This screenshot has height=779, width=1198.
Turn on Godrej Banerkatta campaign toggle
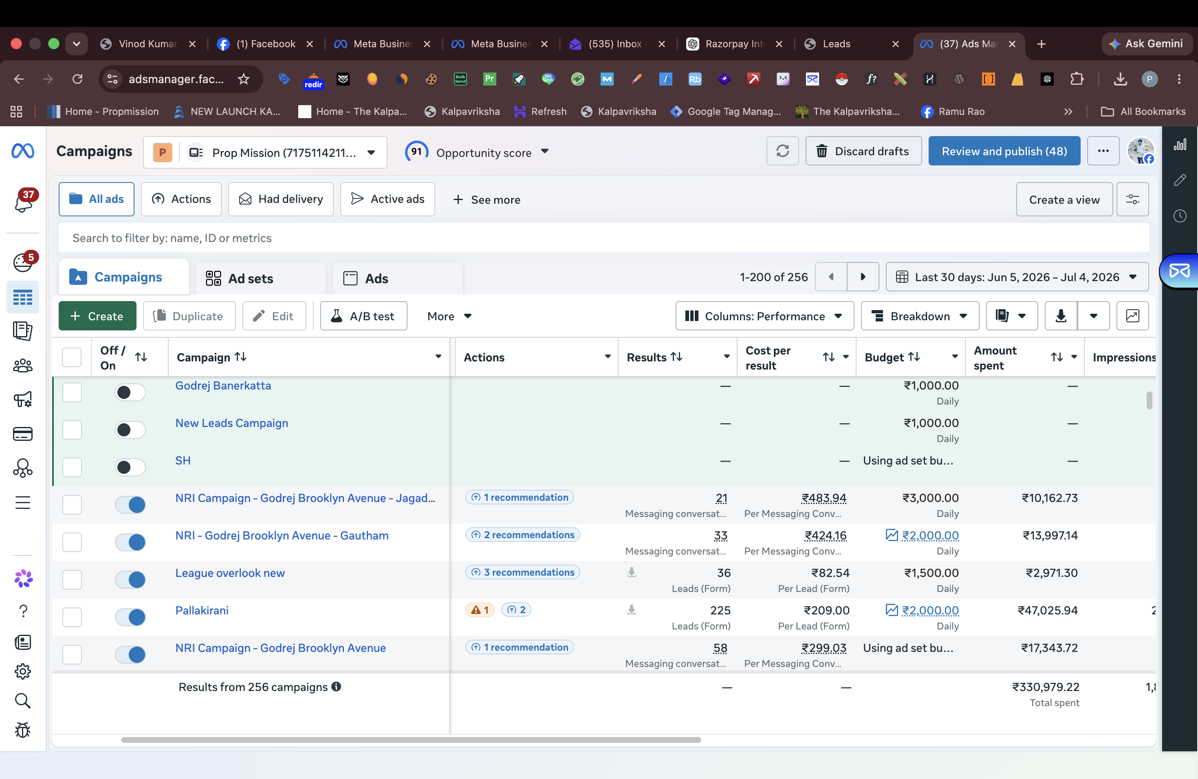pos(130,392)
